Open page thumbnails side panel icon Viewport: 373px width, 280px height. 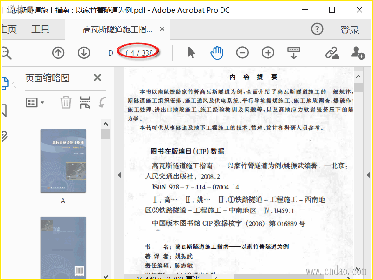pos(5,84)
